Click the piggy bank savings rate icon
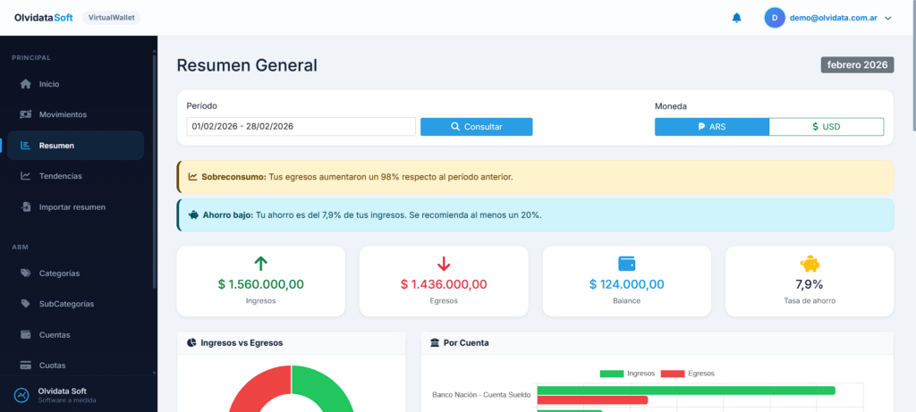The image size is (916, 412). tap(809, 264)
